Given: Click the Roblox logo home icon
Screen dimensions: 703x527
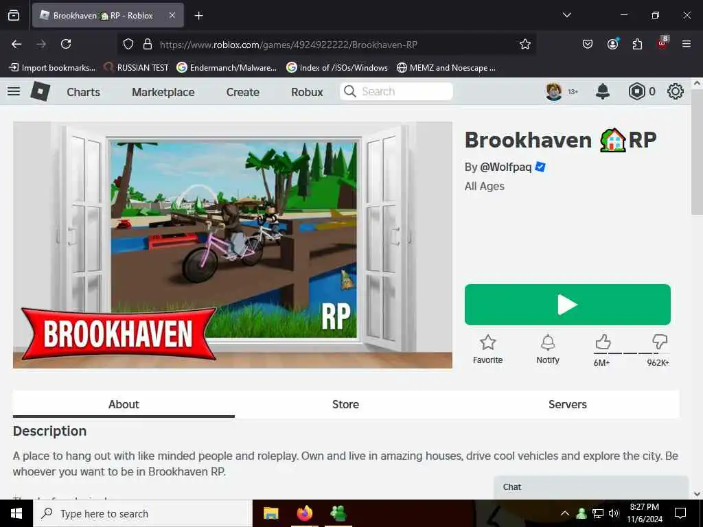Looking at the screenshot, I should pos(41,91).
